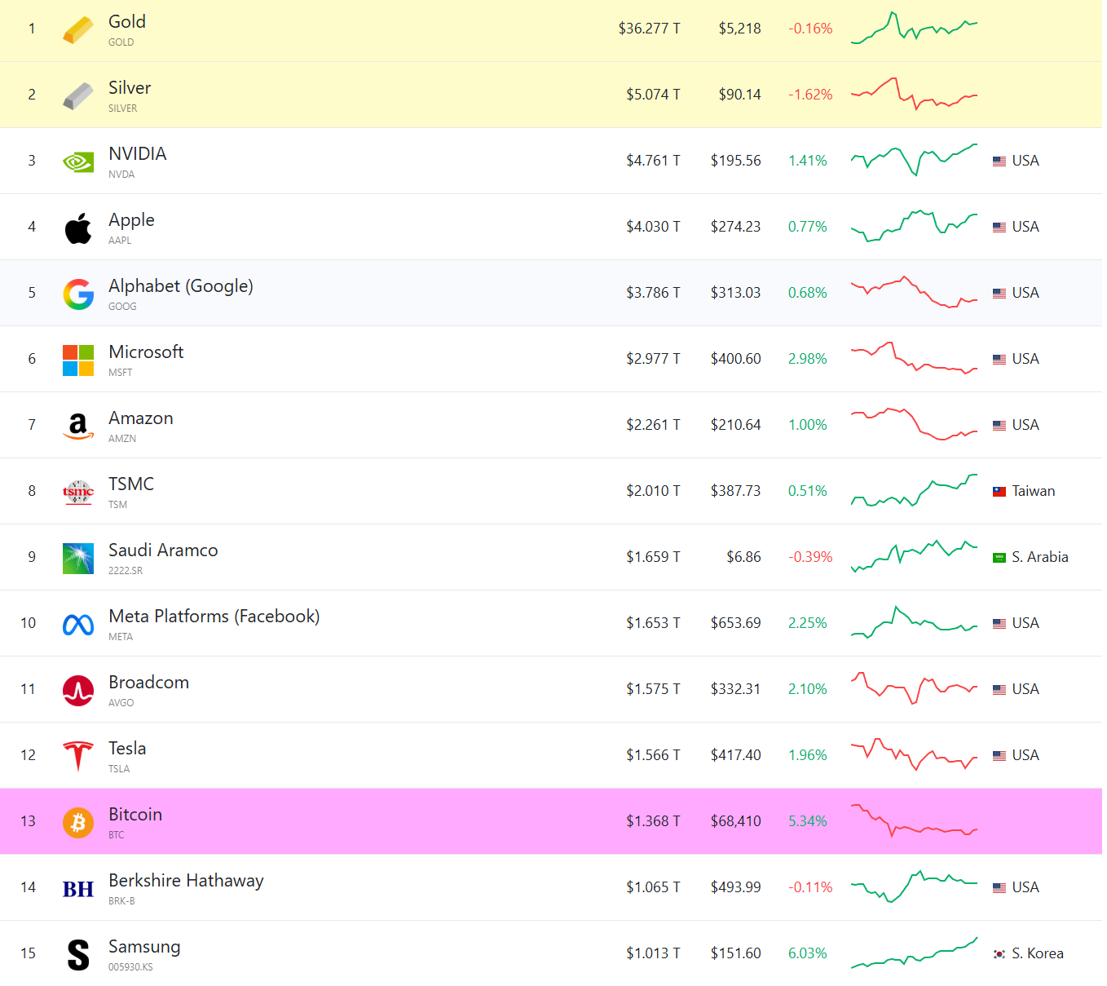The image size is (1107, 986).
Task: Click the S. Korea country label
Action: 1037,953
